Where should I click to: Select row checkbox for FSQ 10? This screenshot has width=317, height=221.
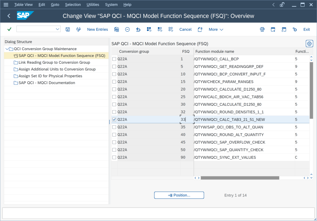(x=114, y=74)
